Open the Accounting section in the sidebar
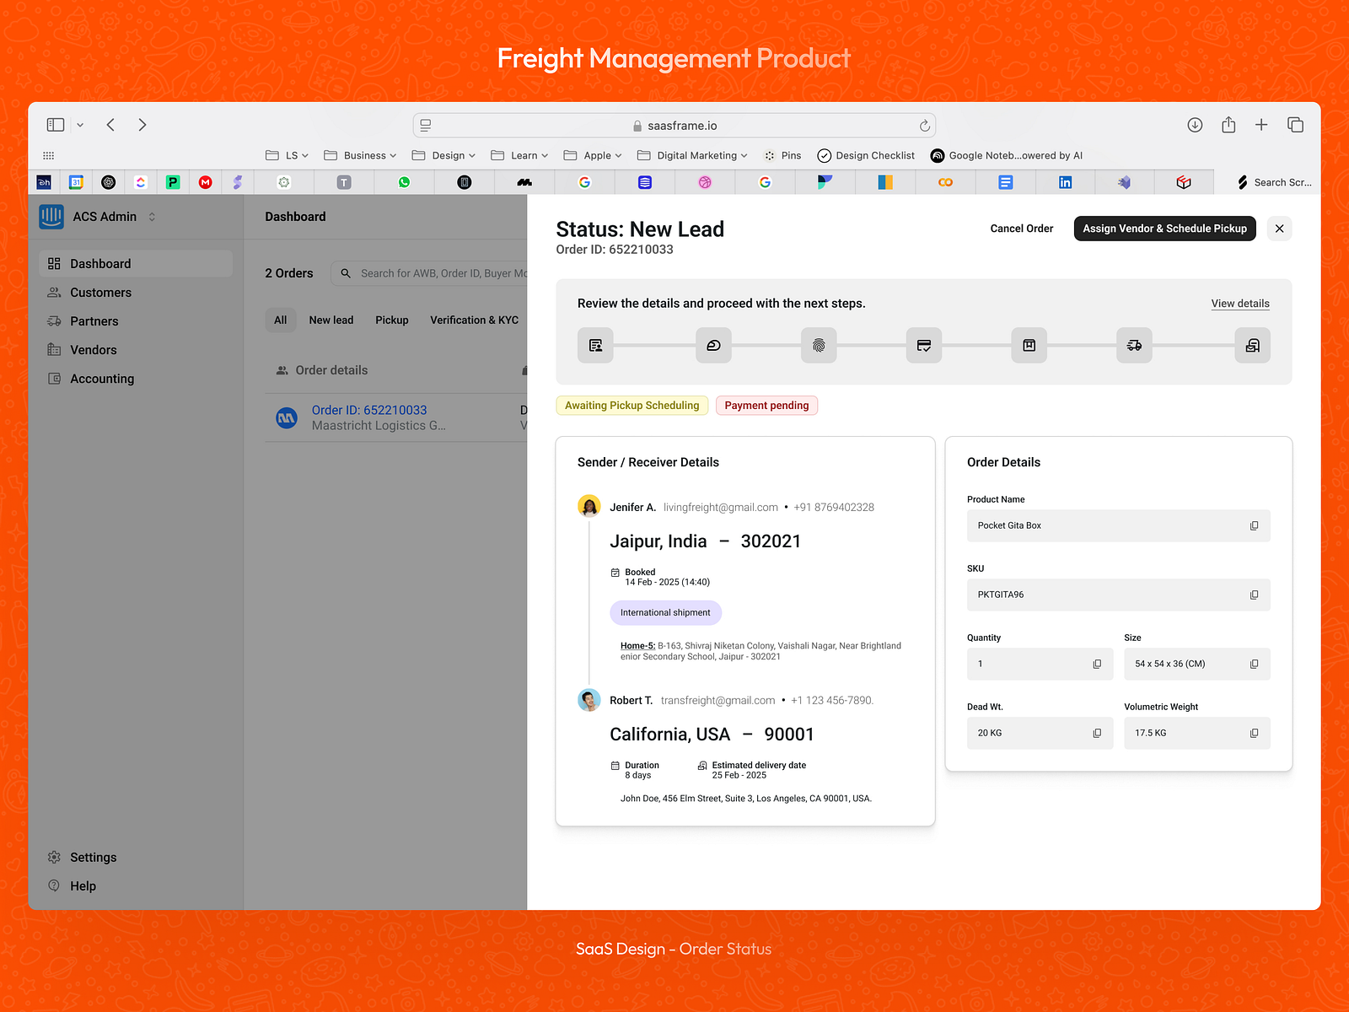Image resolution: width=1349 pixels, height=1012 pixels. 101,378
